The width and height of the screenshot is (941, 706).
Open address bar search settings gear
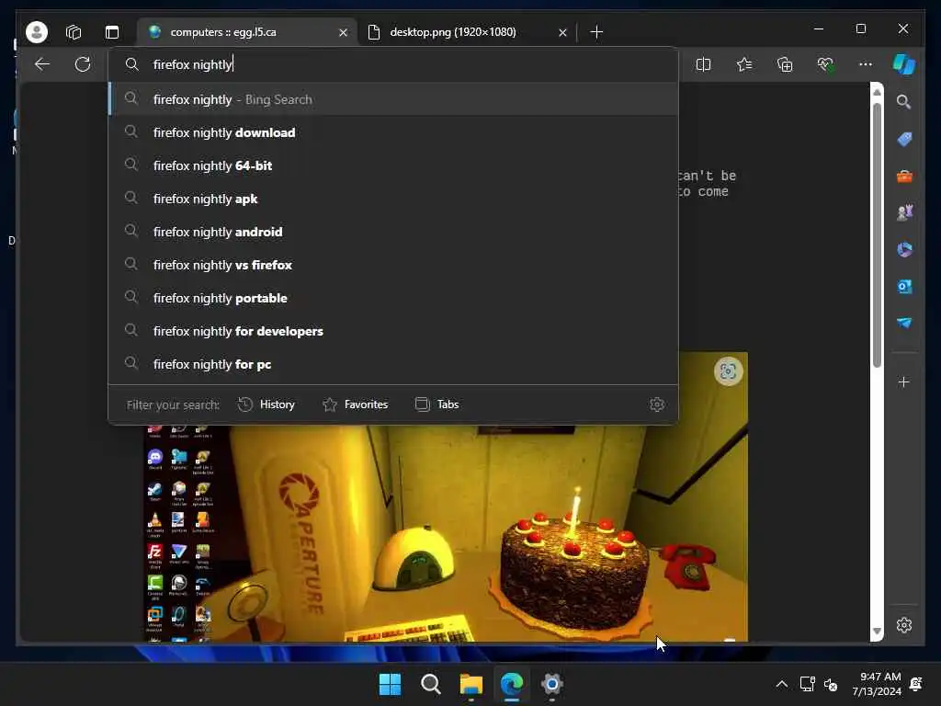coord(657,404)
